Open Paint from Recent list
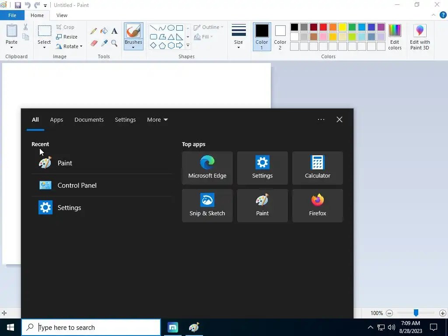448x336 pixels. 101,163
